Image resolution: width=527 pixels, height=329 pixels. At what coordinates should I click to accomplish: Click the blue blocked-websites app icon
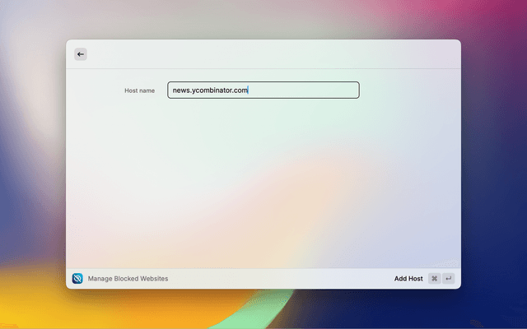tap(77, 279)
